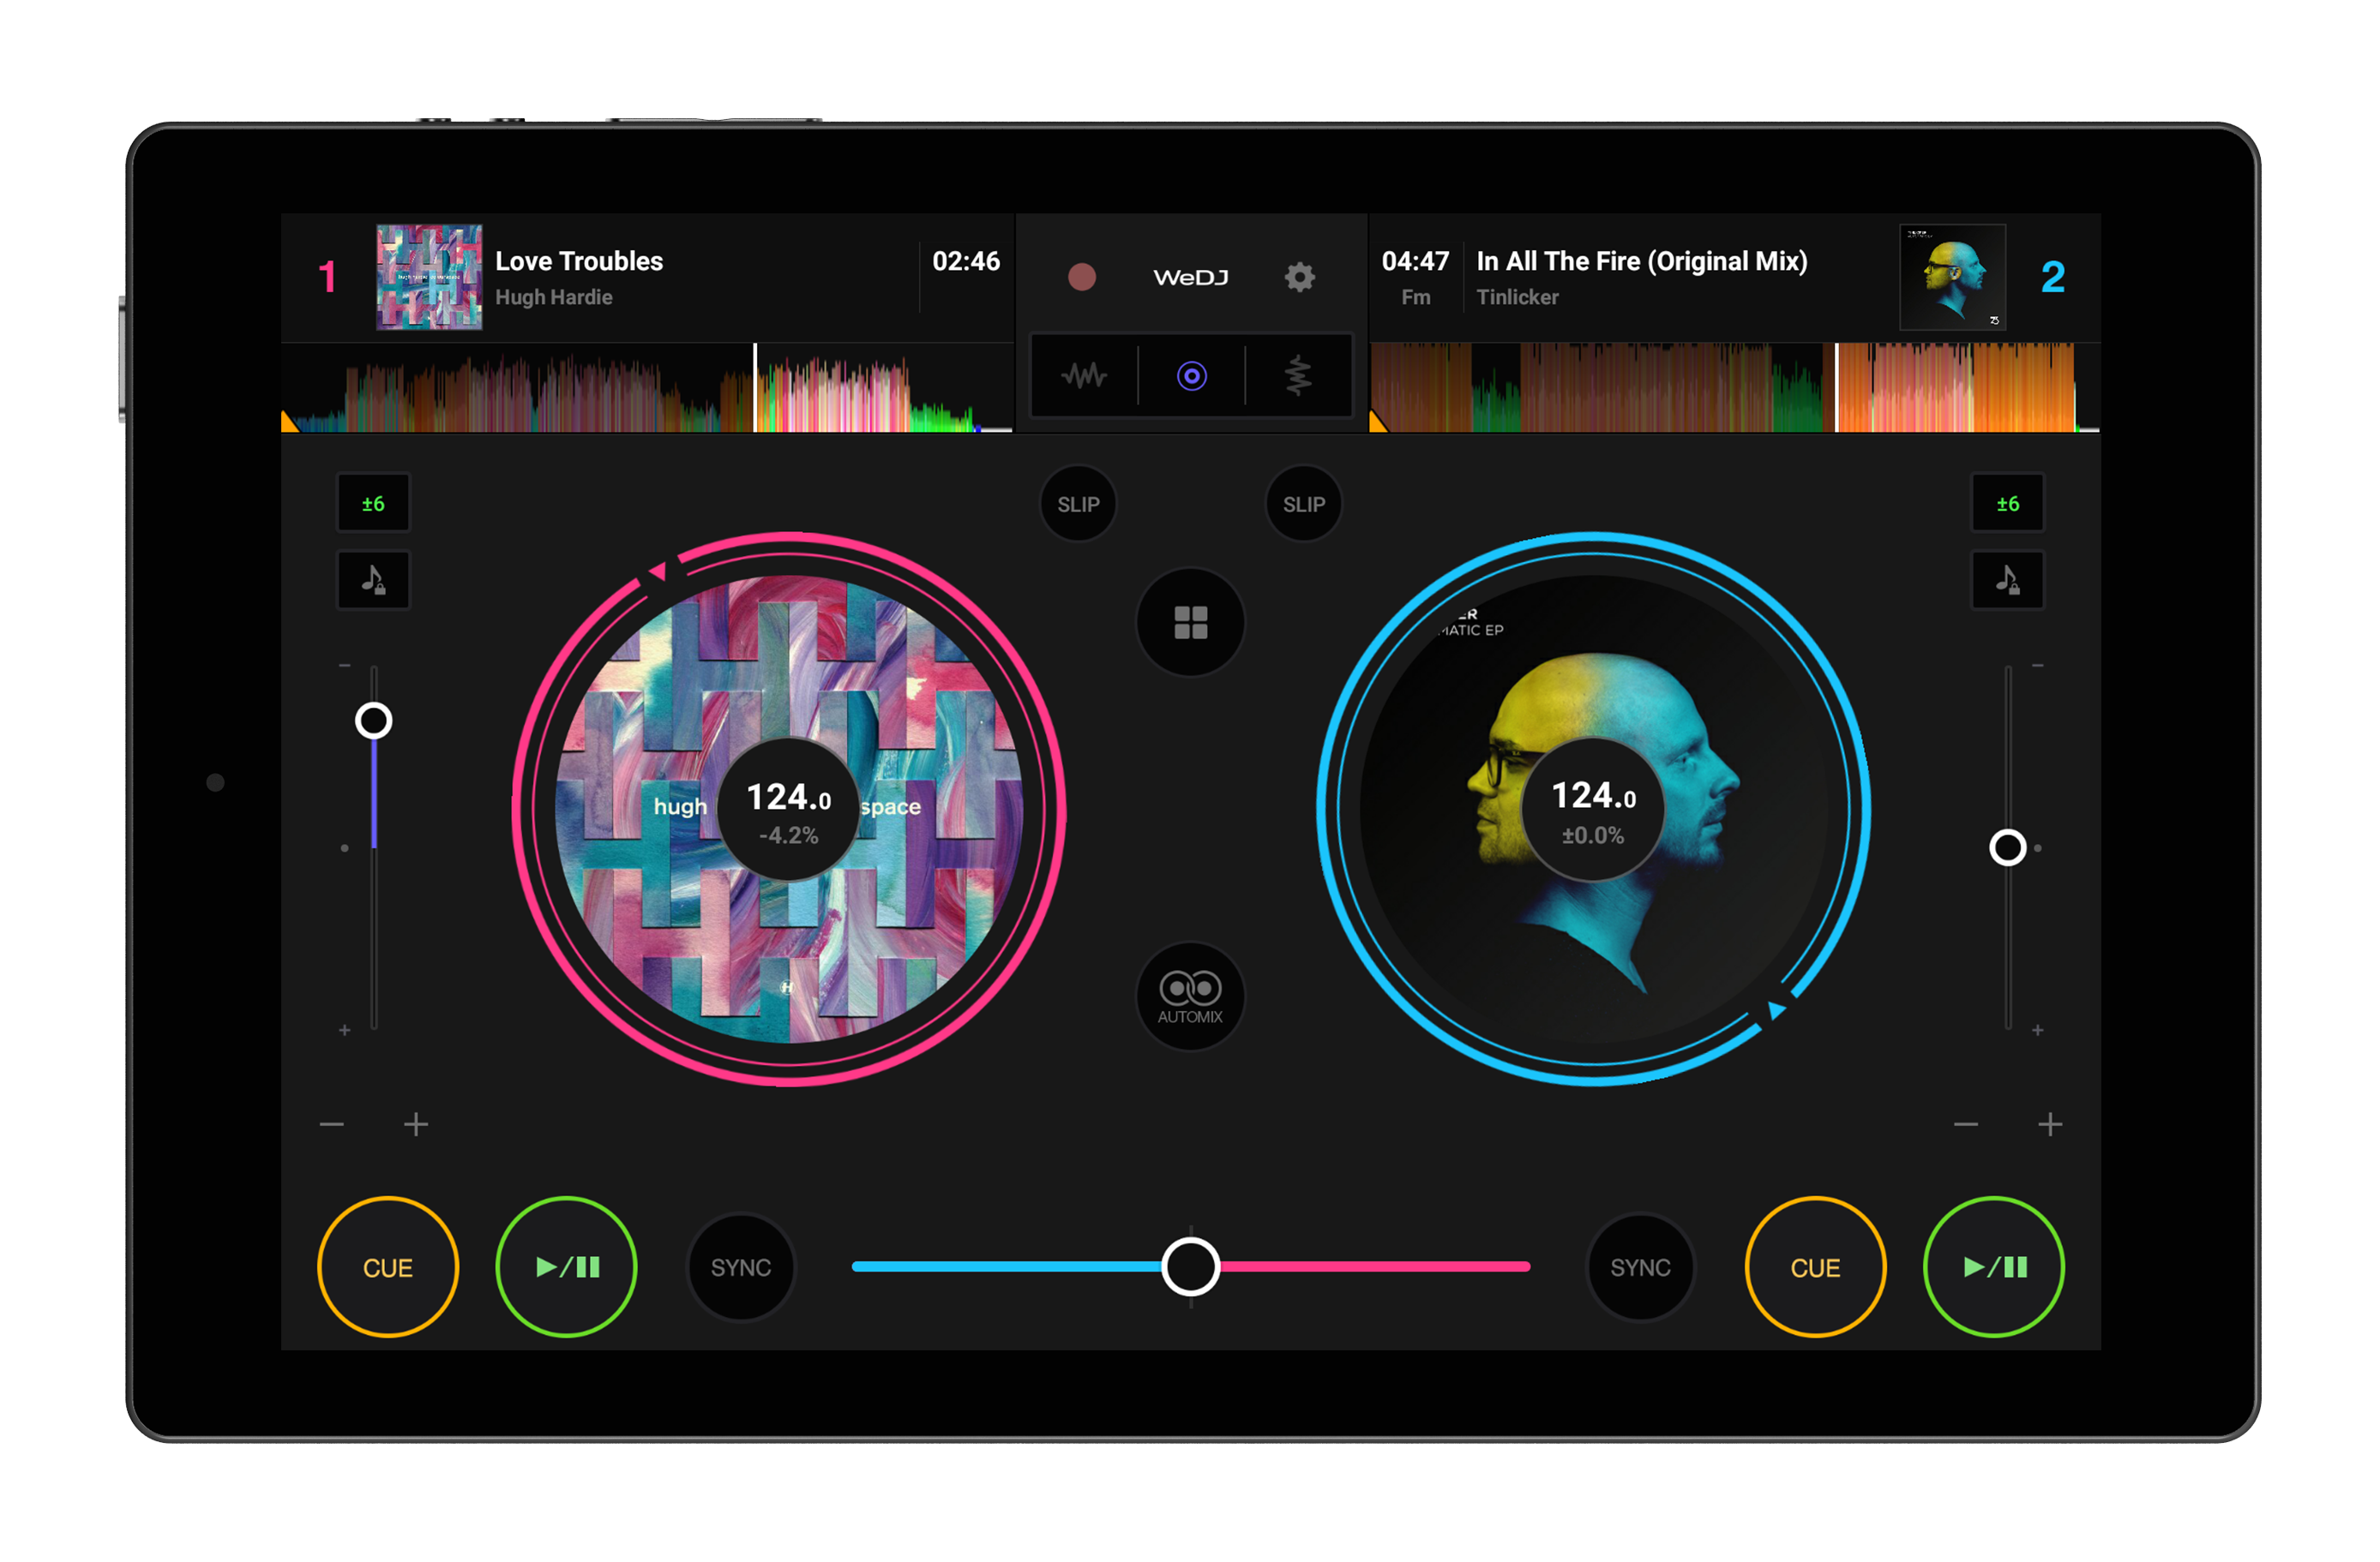
Task: Click the WeDJ logo
Action: [1190, 277]
